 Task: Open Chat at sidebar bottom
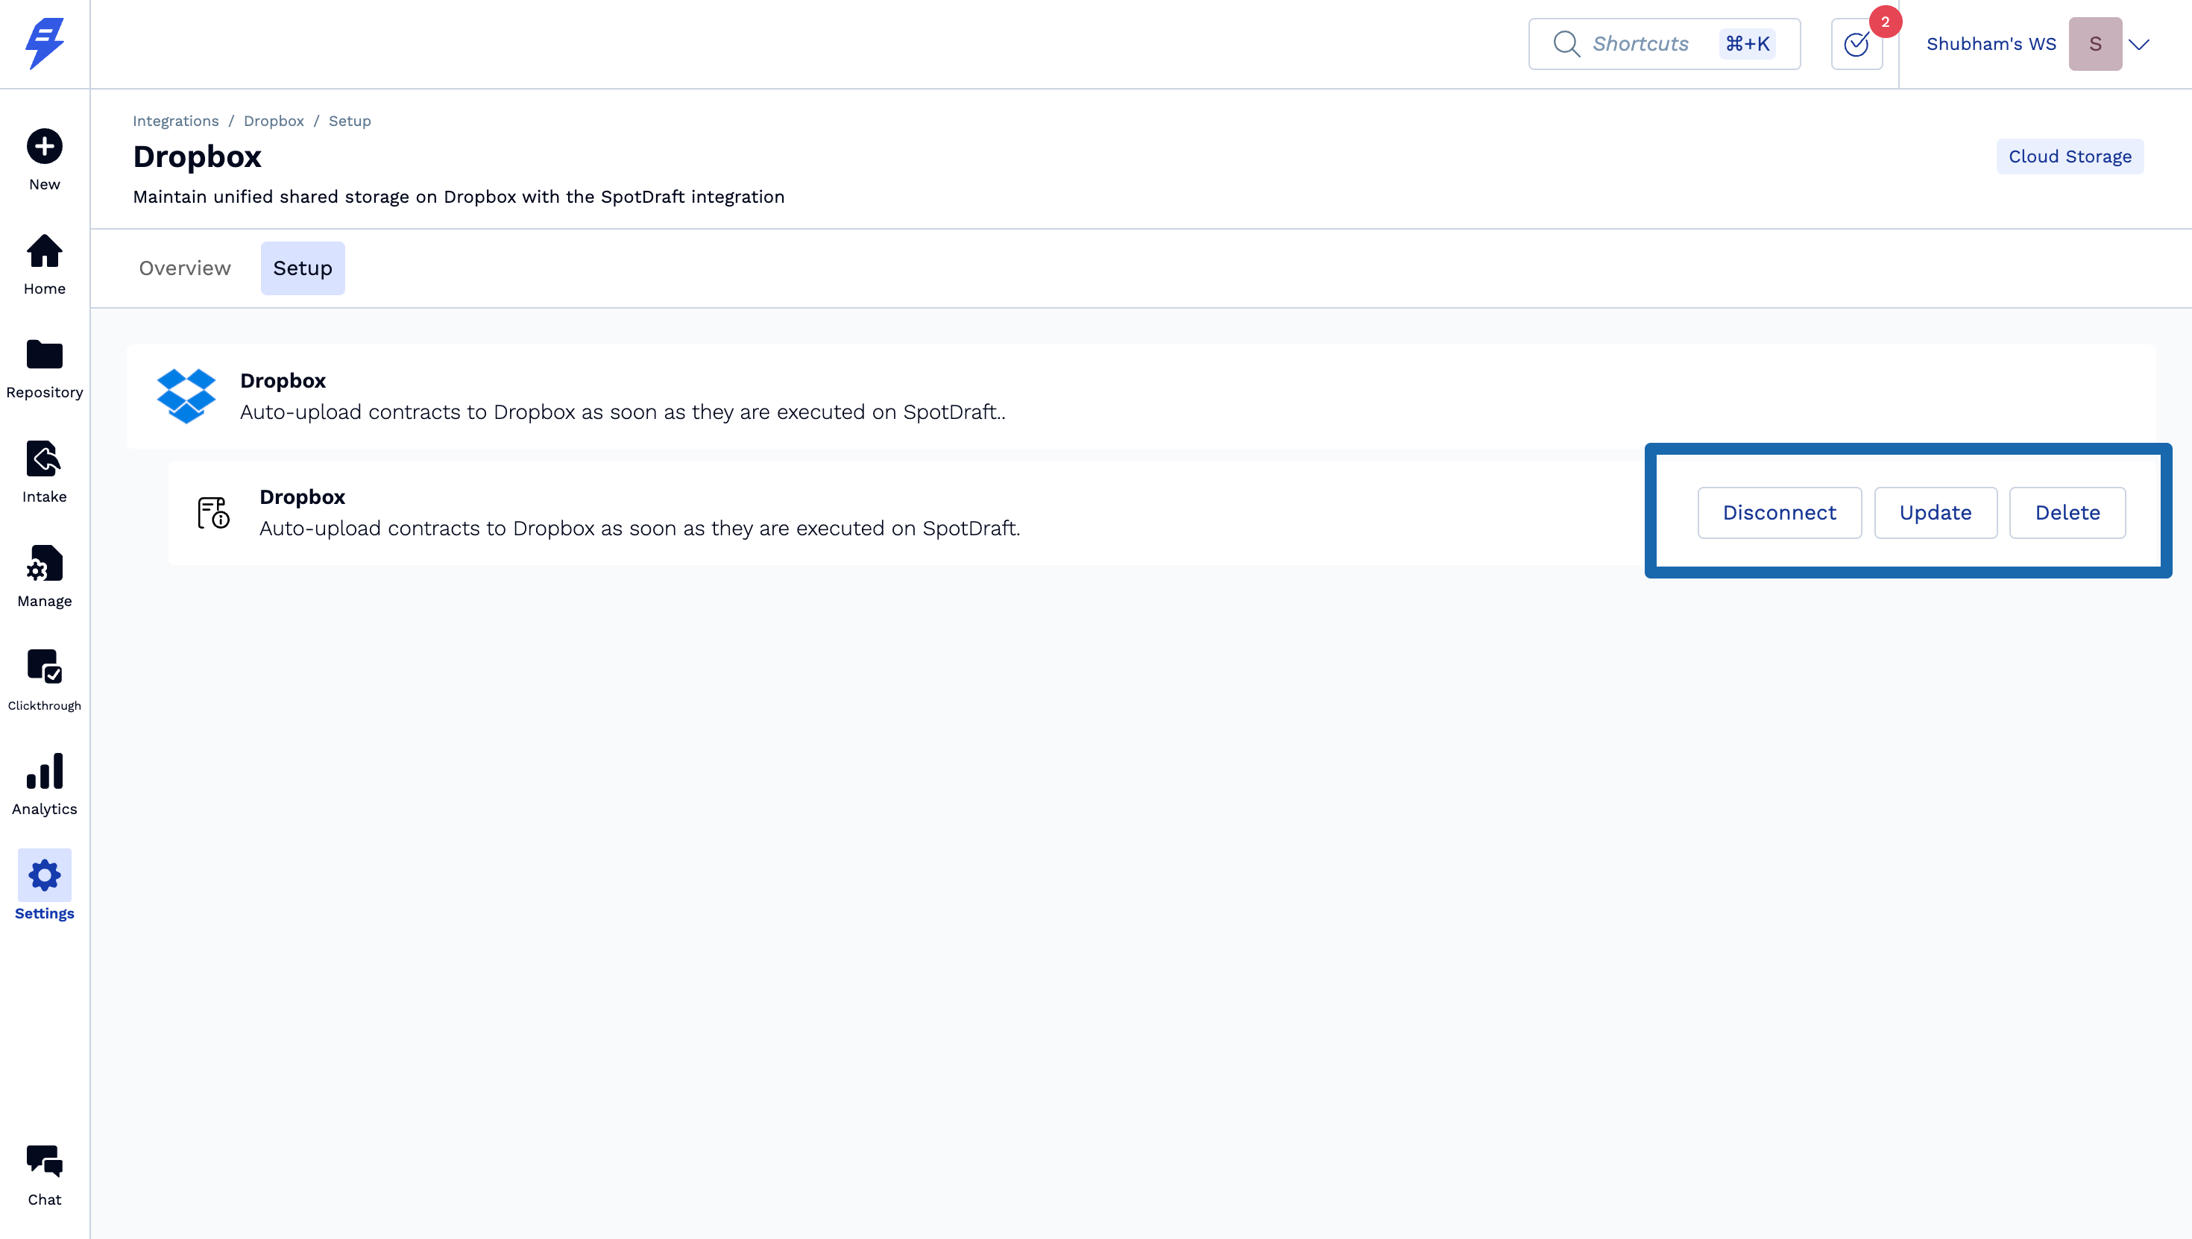44,1162
